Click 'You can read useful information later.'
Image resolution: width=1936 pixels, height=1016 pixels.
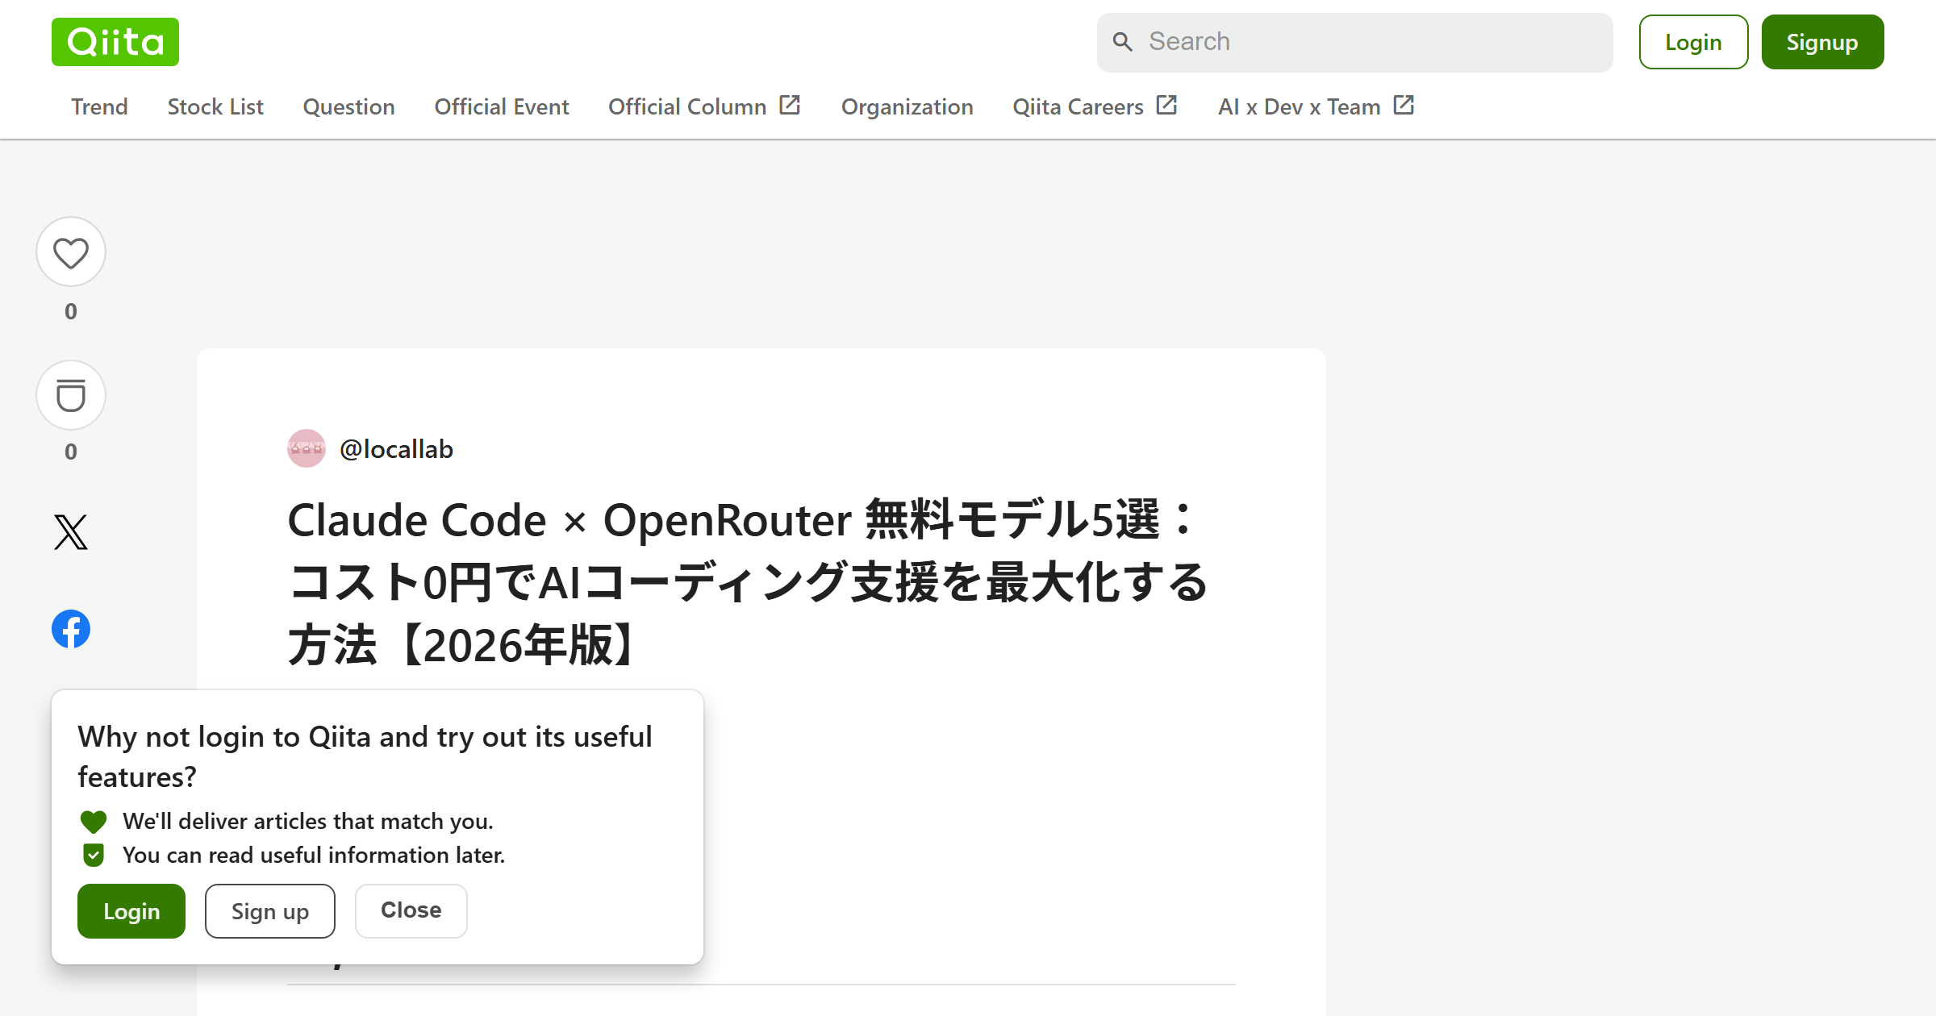(314, 855)
